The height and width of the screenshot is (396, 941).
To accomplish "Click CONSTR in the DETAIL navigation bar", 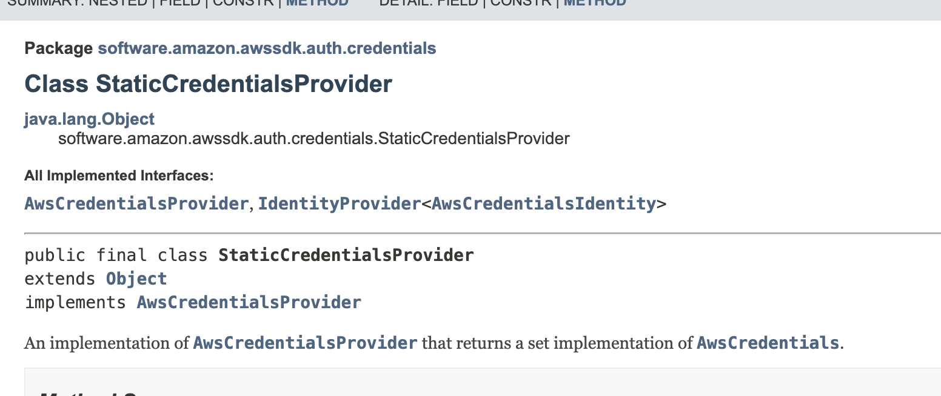I will coord(521,3).
